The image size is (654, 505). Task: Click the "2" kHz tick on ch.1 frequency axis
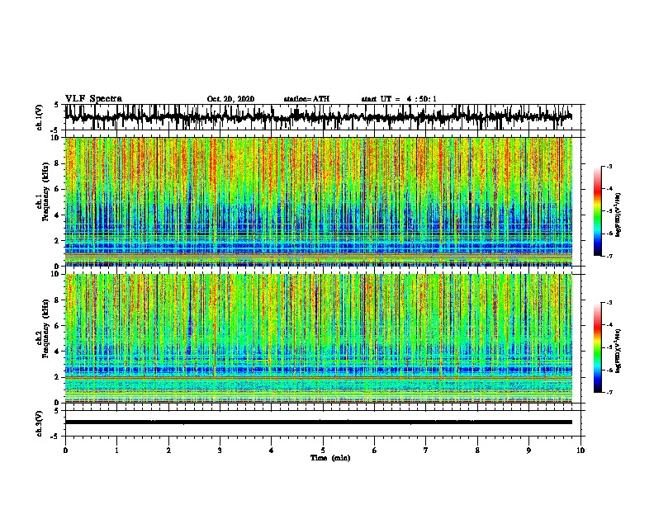[x=58, y=240]
